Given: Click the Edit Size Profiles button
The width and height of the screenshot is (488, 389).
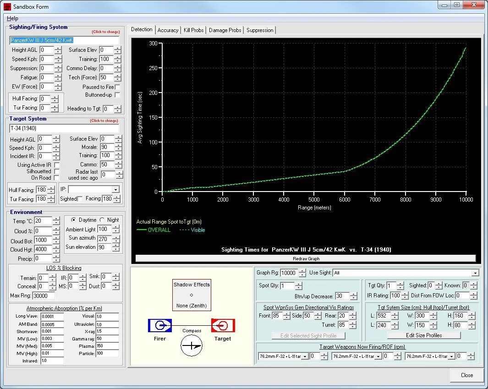Looking at the screenshot, I should click(423, 335).
